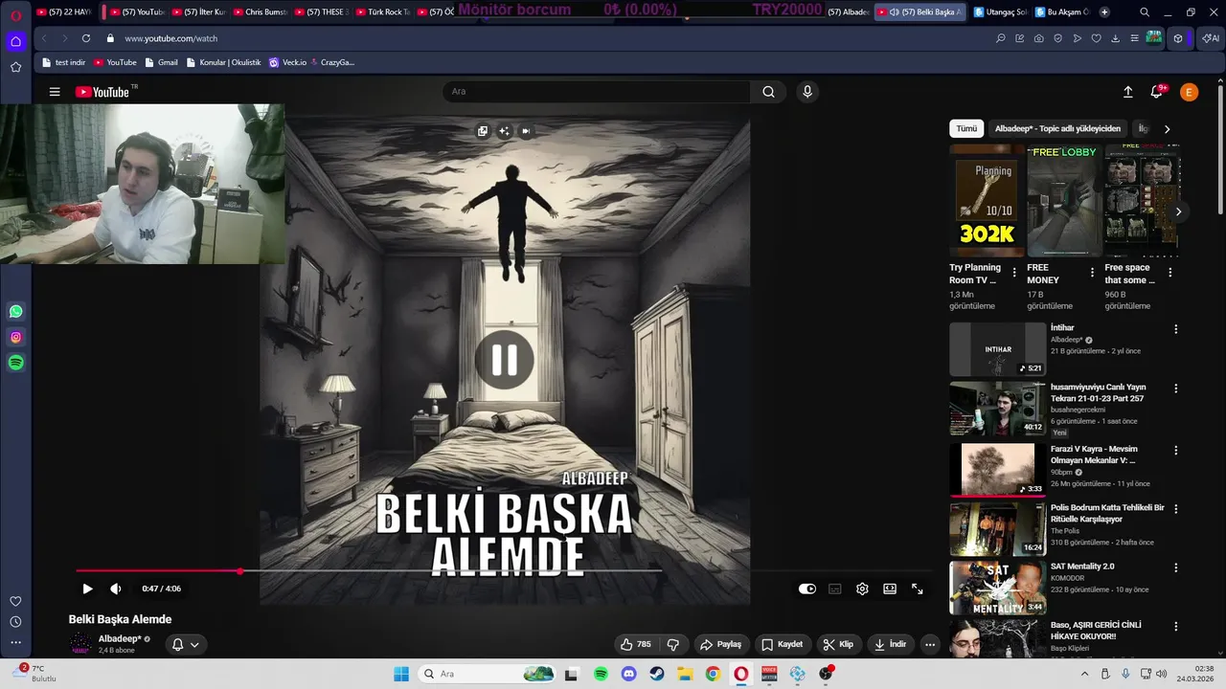
Task: Open WhatsApp in the Opera sidebar
Action: (15, 311)
